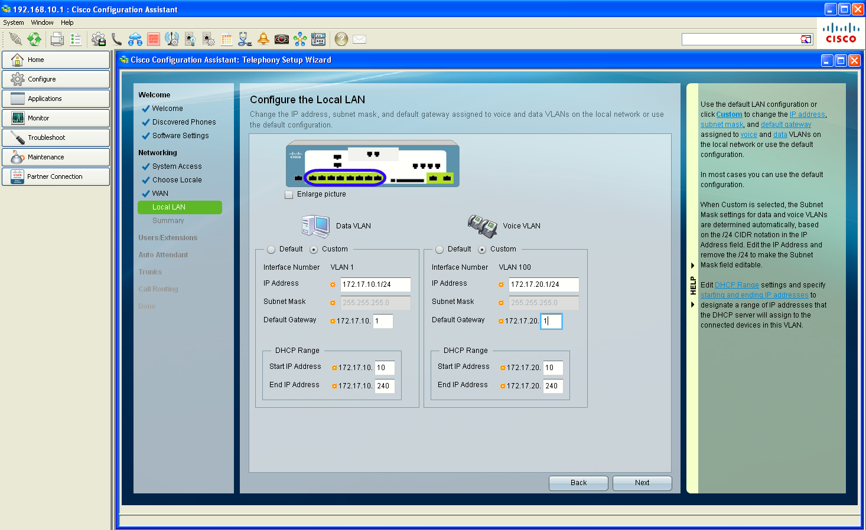Viewport: 866px width, 530px height.
Task: Click the Topology nodes toolbar icon
Action: coord(300,39)
